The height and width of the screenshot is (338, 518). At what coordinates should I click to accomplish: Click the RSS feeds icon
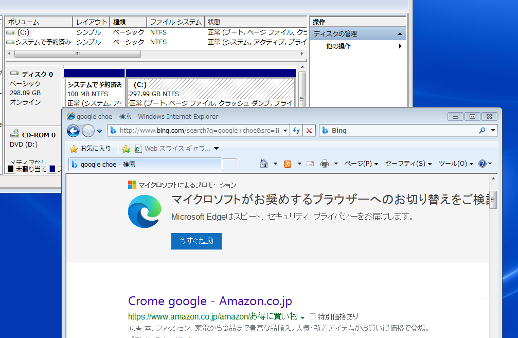(288, 164)
